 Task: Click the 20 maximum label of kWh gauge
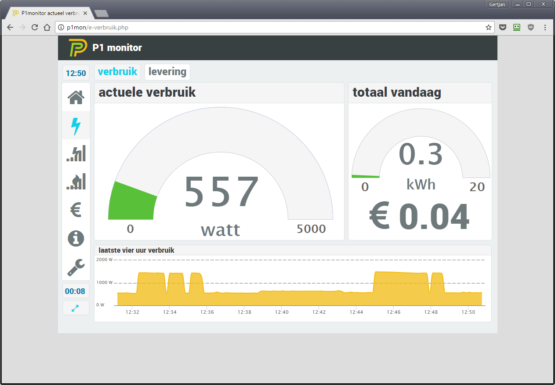click(477, 187)
